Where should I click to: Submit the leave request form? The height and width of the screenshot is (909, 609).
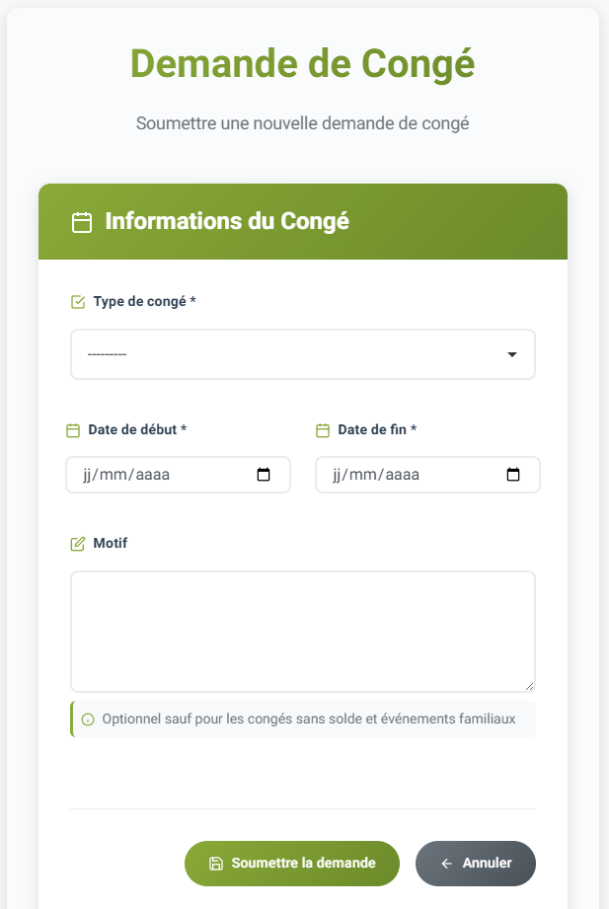(291, 863)
